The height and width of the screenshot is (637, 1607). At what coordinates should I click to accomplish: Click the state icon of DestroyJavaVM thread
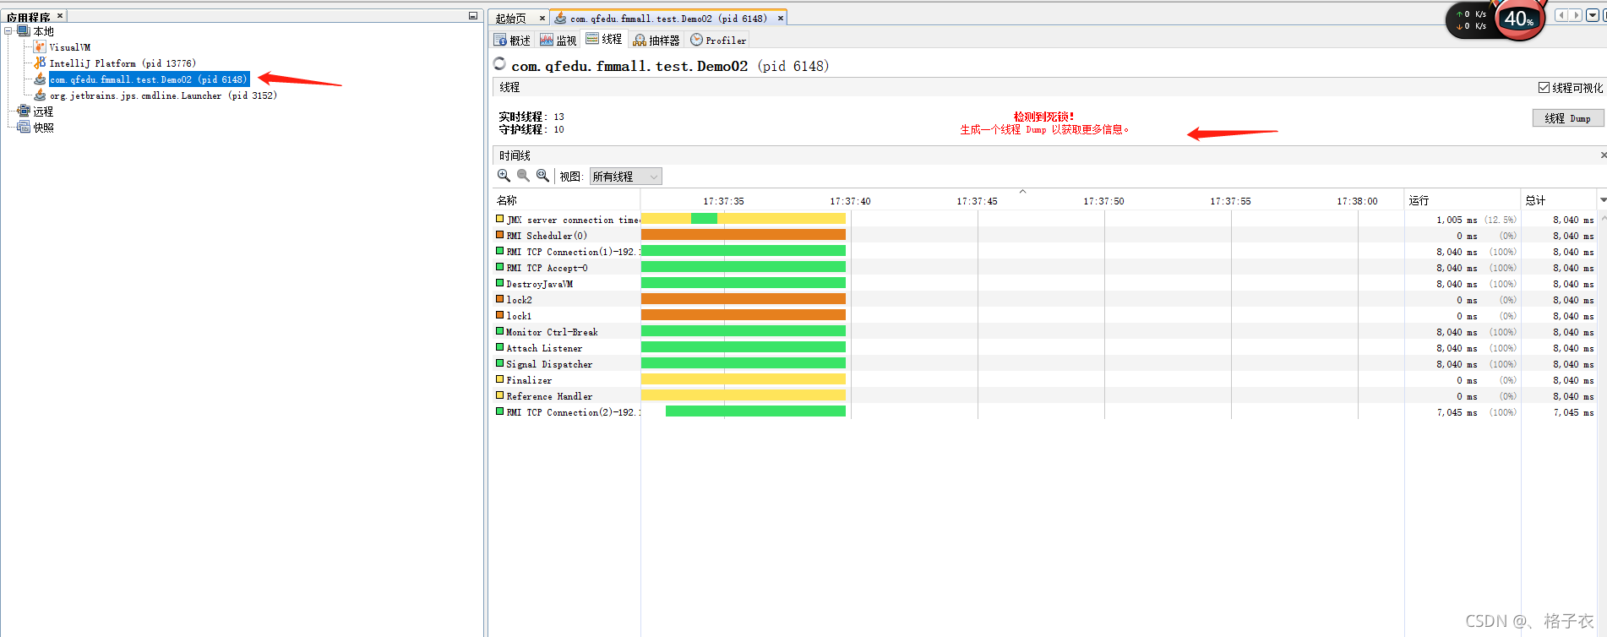pyautogui.click(x=499, y=283)
